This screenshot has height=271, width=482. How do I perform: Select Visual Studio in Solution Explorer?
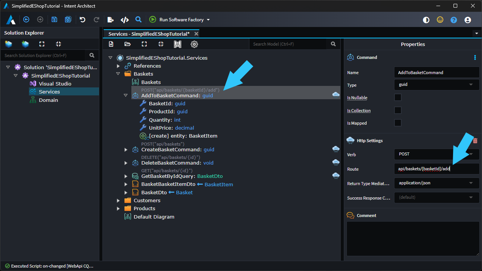tap(55, 84)
